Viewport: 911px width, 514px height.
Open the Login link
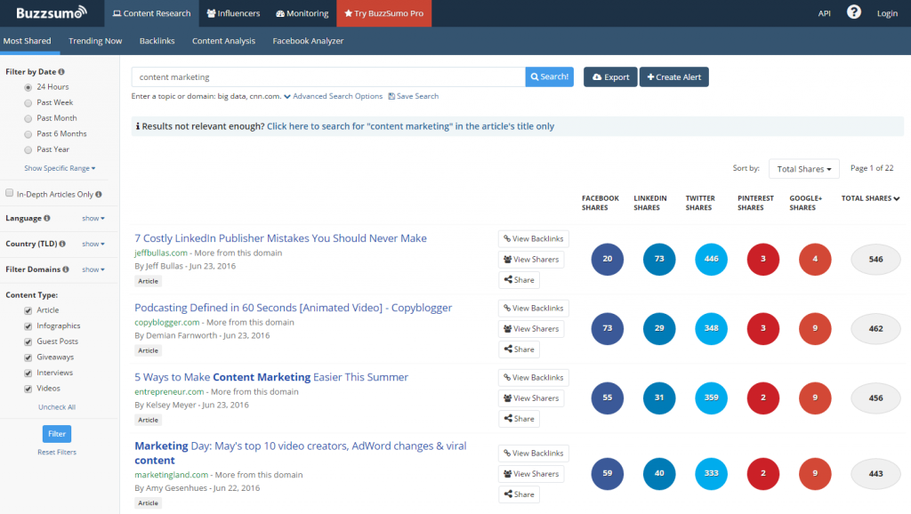click(x=887, y=13)
